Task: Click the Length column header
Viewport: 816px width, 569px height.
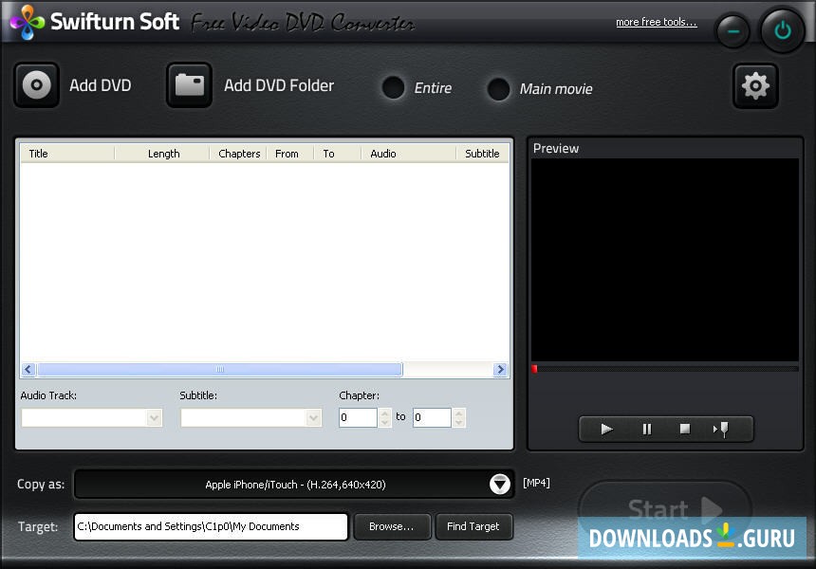Action: pyautogui.click(x=163, y=154)
